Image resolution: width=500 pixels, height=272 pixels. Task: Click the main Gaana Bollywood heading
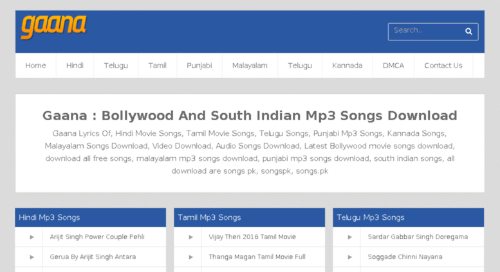[250, 115]
